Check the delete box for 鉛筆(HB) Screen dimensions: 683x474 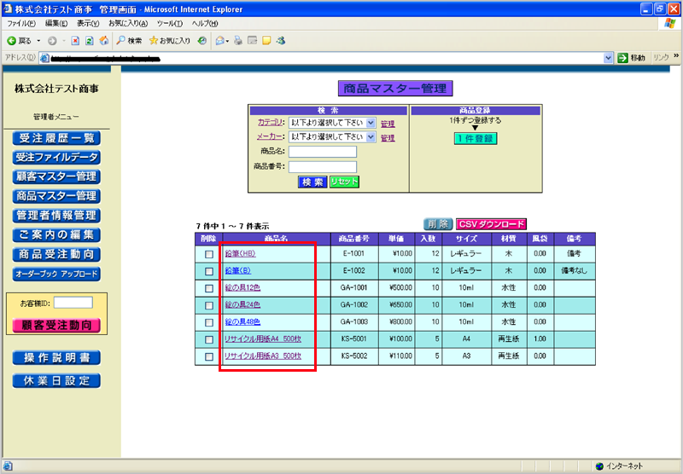tap(209, 254)
